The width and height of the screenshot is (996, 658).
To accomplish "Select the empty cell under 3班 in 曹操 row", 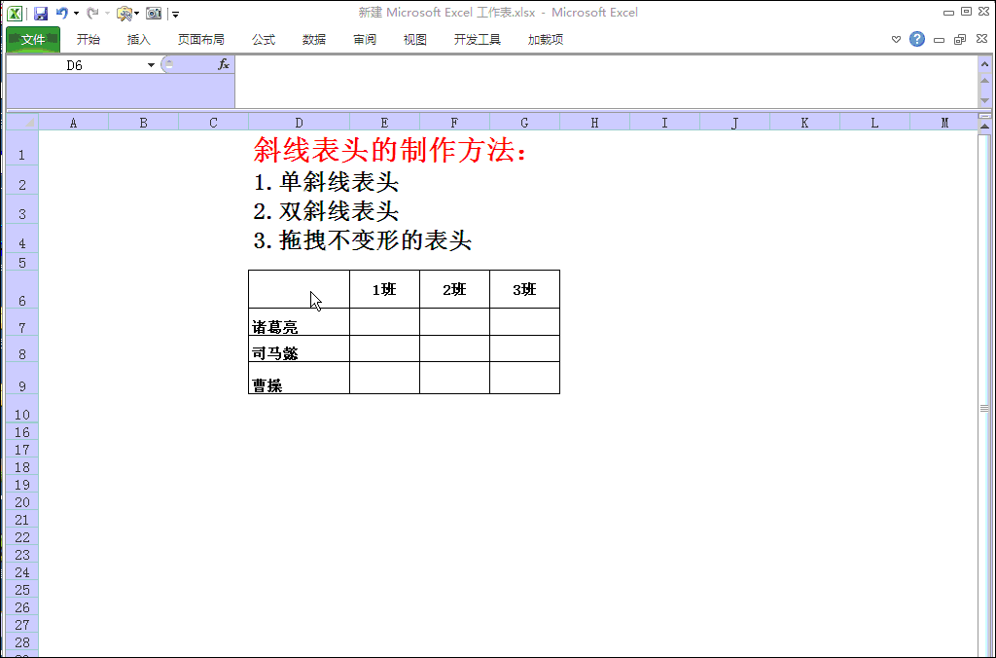I will point(524,378).
